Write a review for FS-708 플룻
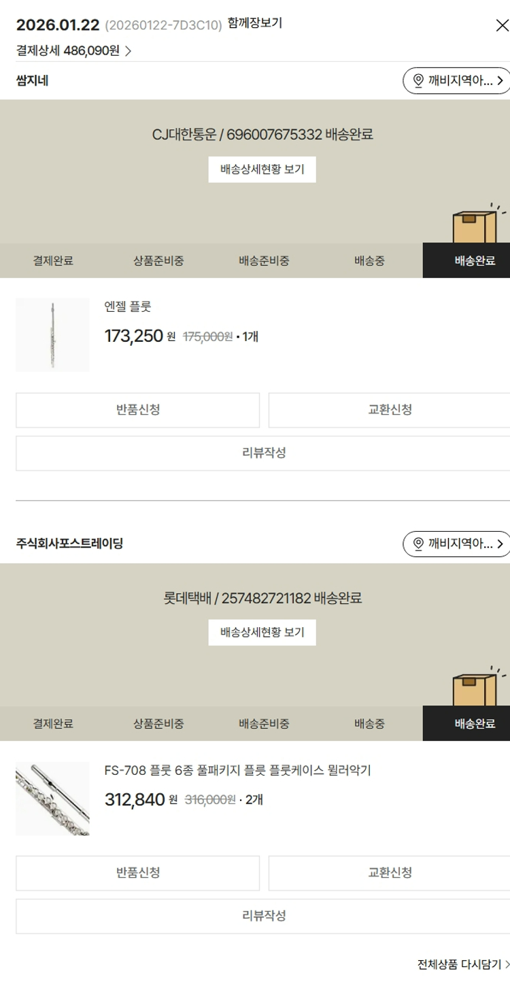 click(263, 916)
